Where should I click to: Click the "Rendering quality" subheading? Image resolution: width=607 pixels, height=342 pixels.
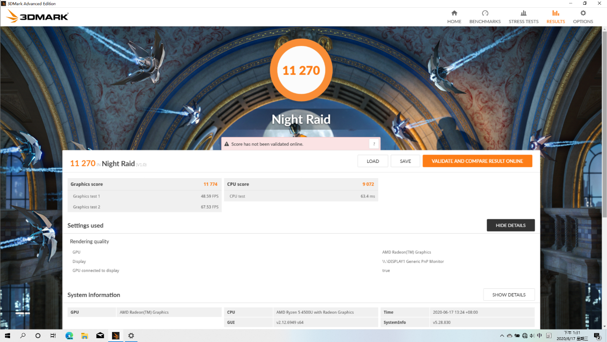[x=90, y=241]
